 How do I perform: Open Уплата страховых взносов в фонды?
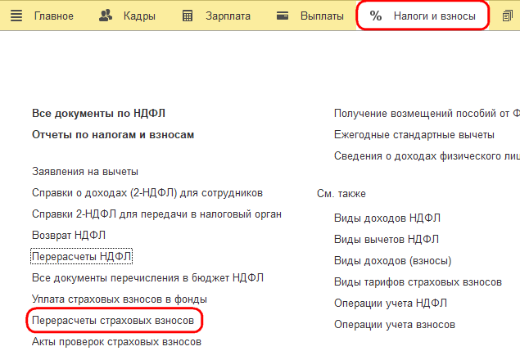coord(120,299)
